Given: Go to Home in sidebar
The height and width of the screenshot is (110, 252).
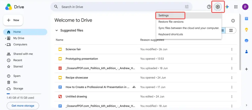Looking at the screenshot, I should [25, 32].
